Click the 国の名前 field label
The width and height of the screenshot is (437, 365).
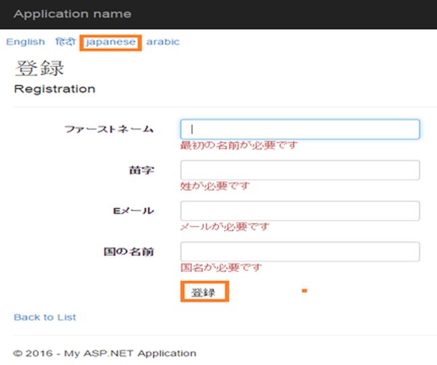click(128, 252)
